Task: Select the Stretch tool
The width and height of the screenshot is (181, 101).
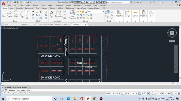Action: pos(33,18)
